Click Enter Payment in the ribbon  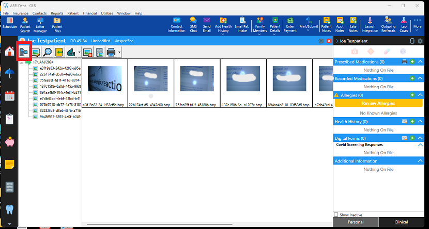tap(290, 25)
